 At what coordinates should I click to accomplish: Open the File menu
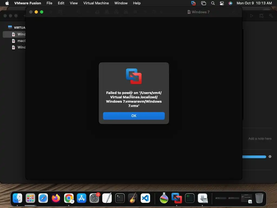point(49,3)
